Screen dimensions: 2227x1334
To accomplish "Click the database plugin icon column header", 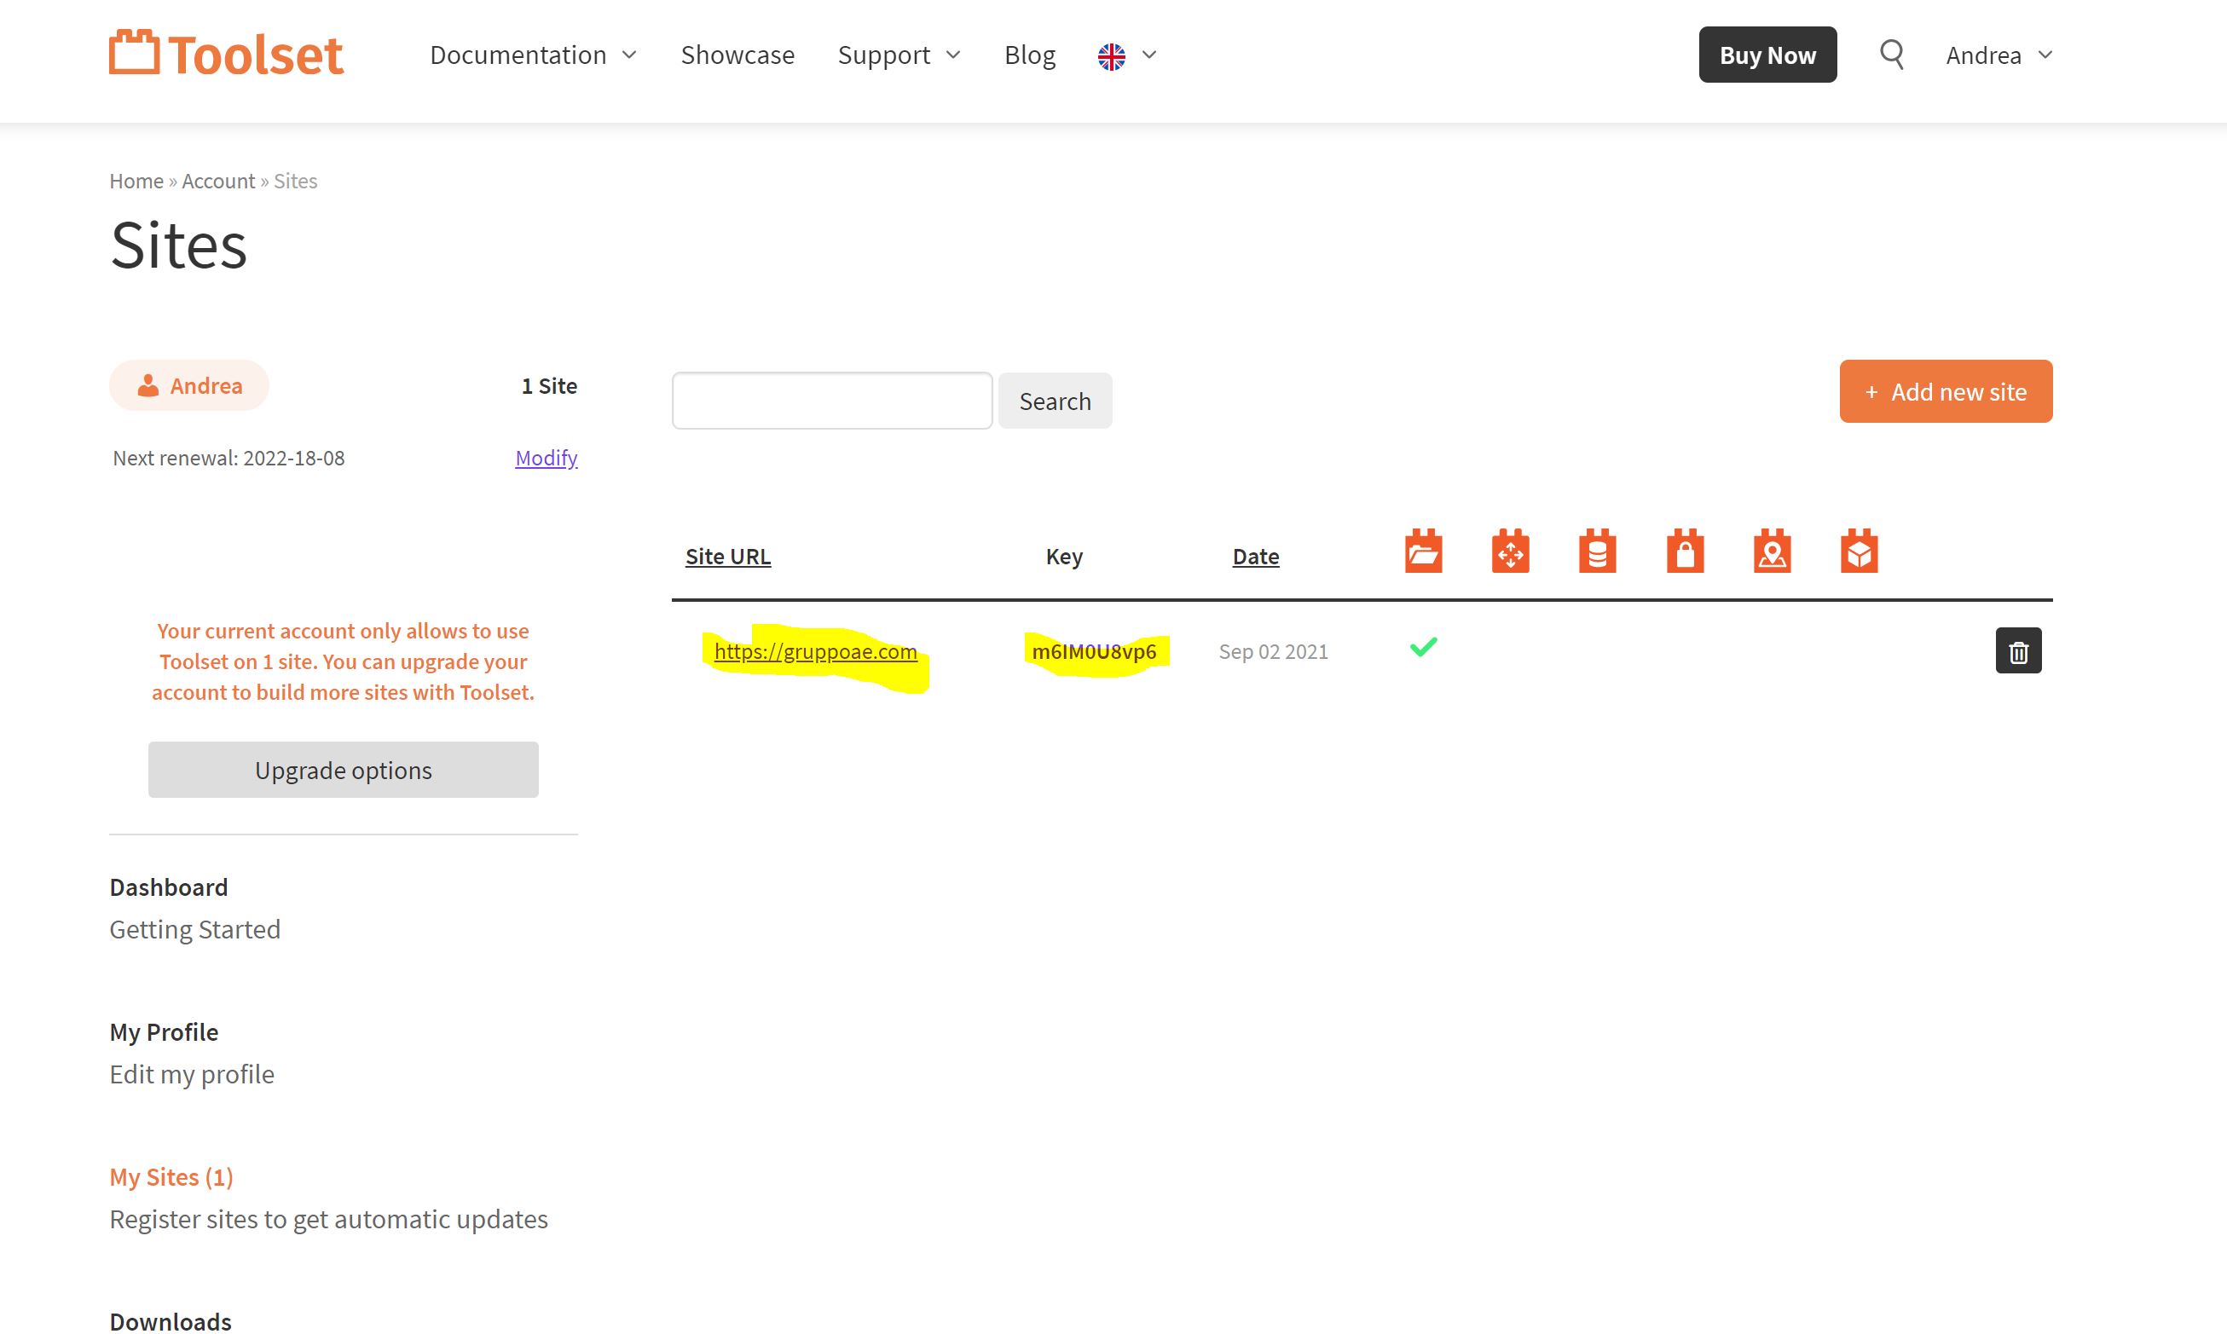I will (x=1598, y=550).
